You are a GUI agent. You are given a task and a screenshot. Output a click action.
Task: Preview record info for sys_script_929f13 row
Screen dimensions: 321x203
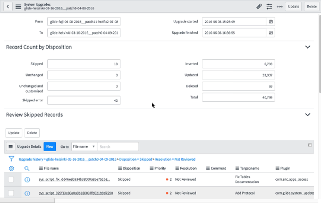[x=27, y=193]
